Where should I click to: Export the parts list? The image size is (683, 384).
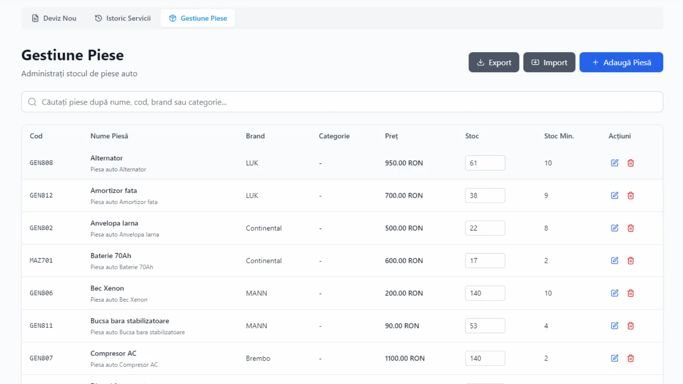(x=494, y=62)
